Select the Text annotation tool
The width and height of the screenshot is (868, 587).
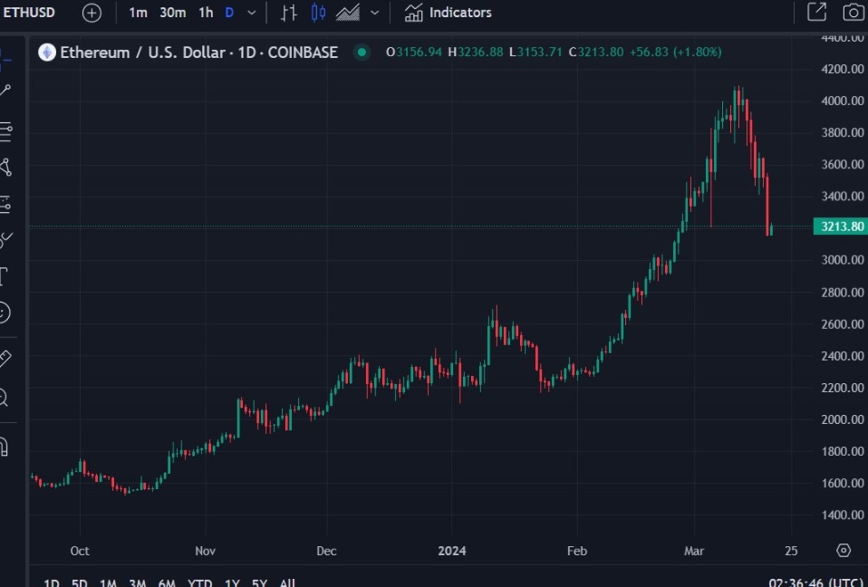tap(9, 276)
